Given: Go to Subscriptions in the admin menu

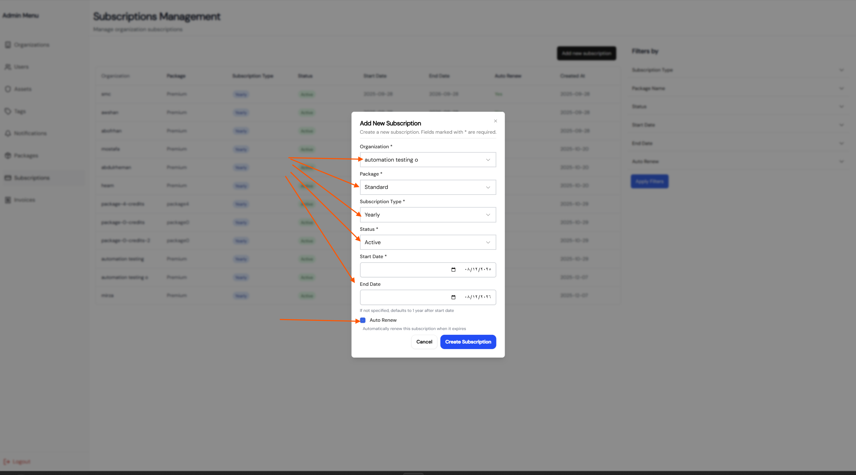Looking at the screenshot, I should (32, 178).
